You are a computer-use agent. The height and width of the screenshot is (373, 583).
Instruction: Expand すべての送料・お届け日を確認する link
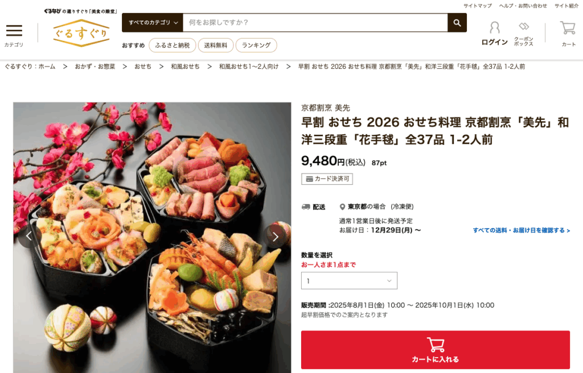[522, 230]
